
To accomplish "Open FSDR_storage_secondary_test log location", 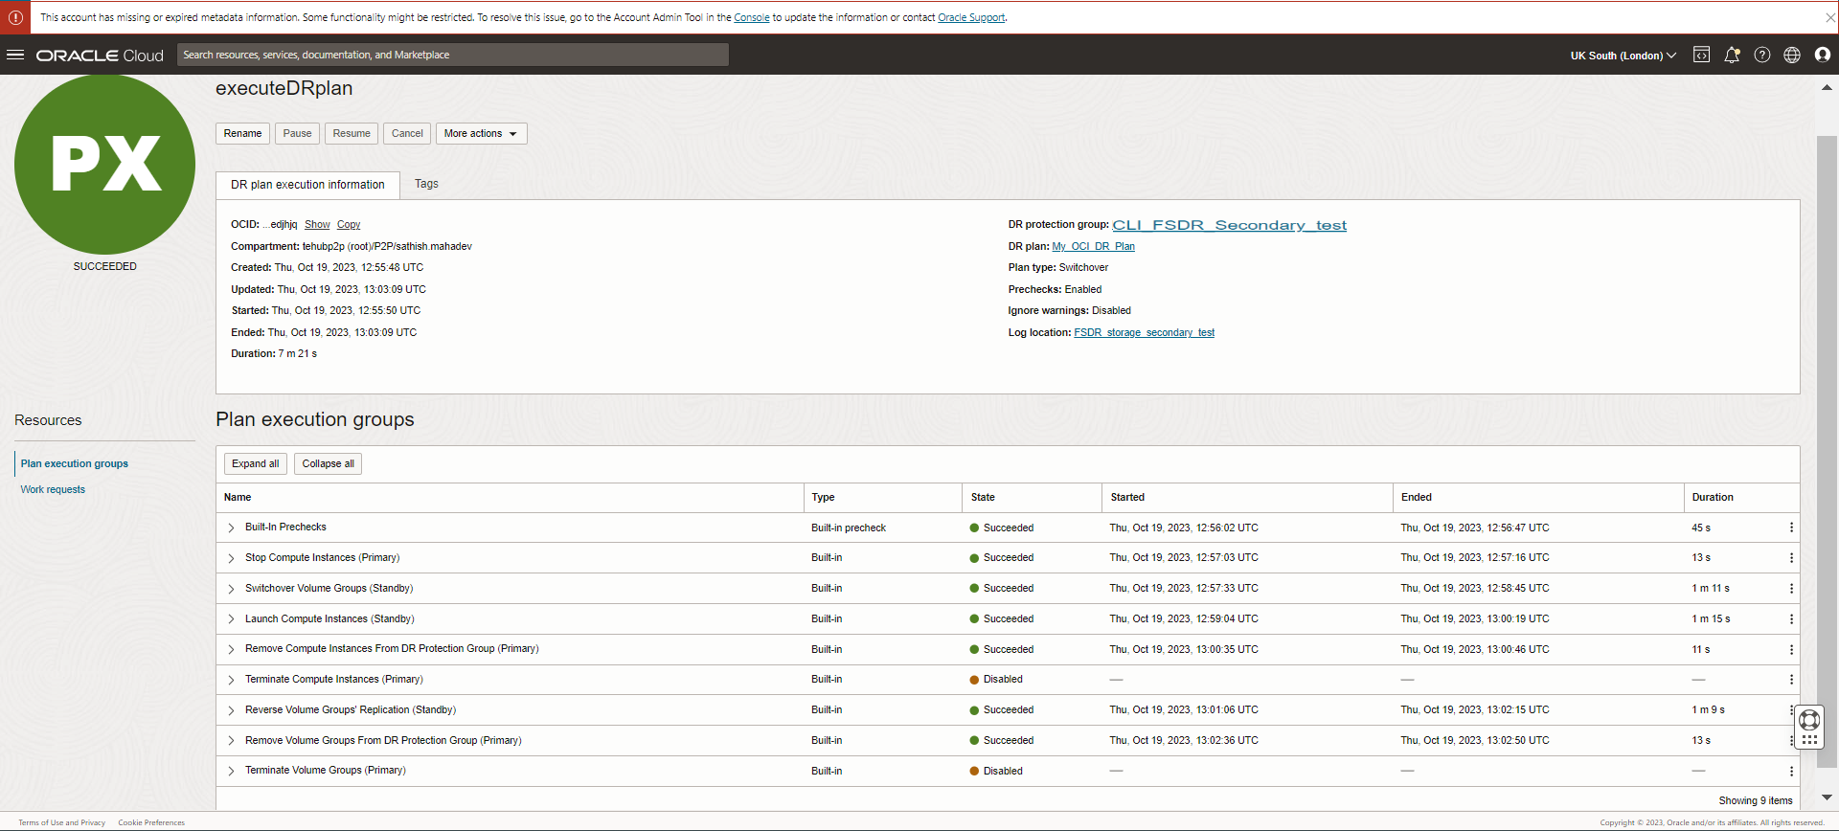I will click(x=1144, y=333).
